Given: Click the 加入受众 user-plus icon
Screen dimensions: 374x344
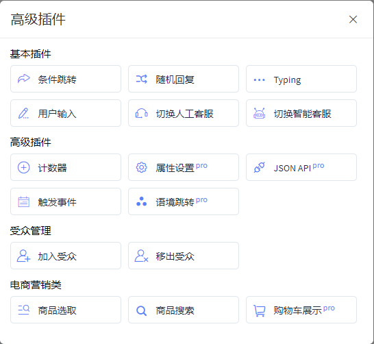Looking at the screenshot, I should pyautogui.click(x=23, y=256).
